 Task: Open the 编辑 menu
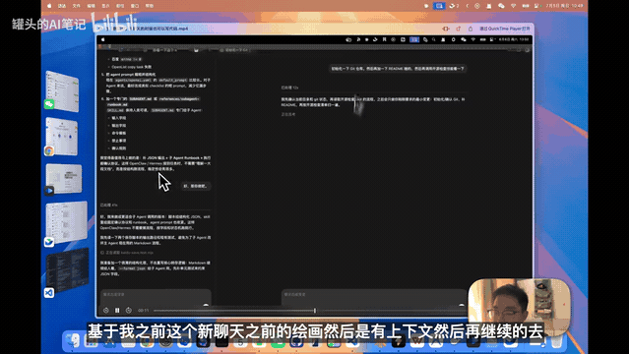point(92,6)
